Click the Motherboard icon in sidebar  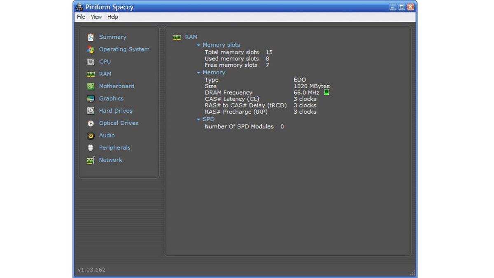point(91,86)
